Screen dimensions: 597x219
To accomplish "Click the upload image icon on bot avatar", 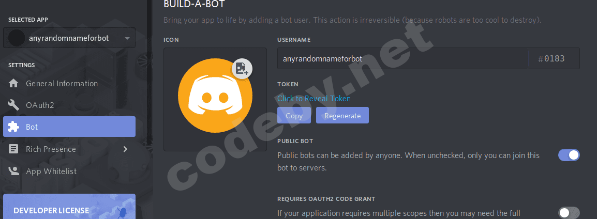I will point(242,69).
